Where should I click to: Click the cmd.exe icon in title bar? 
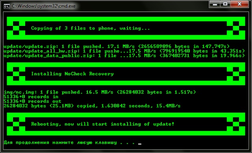(x=7, y=6)
